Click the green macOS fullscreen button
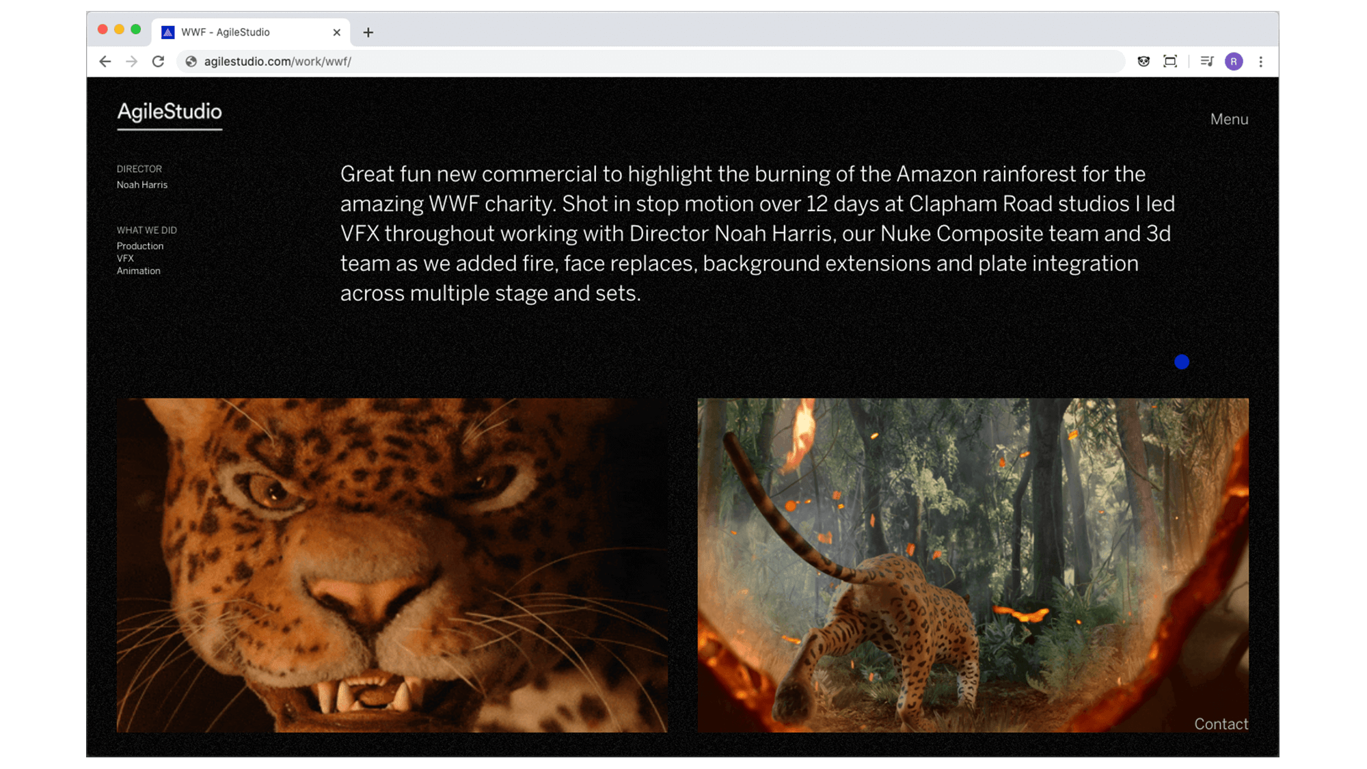The image size is (1367, 769). pyautogui.click(x=136, y=29)
